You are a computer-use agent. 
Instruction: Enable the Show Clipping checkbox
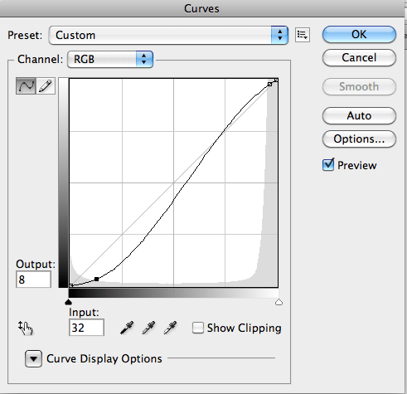(198, 328)
